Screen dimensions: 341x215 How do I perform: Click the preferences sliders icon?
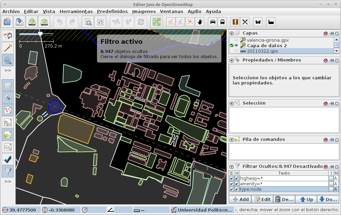click(100, 22)
